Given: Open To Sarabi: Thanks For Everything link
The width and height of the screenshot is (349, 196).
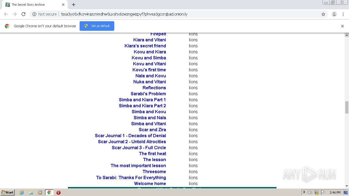Looking at the screenshot, I should tap(131, 177).
